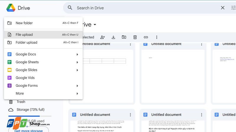236x132 pixels.
Task: Click the purple Google Vids icon
Action: 9,78
